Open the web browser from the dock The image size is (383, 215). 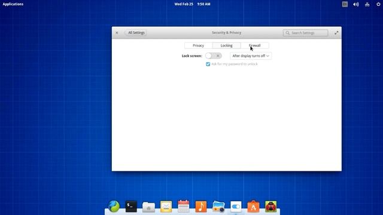point(114,207)
